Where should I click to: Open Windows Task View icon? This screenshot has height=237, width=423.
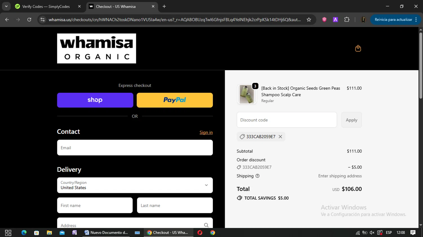click(x=8, y=233)
